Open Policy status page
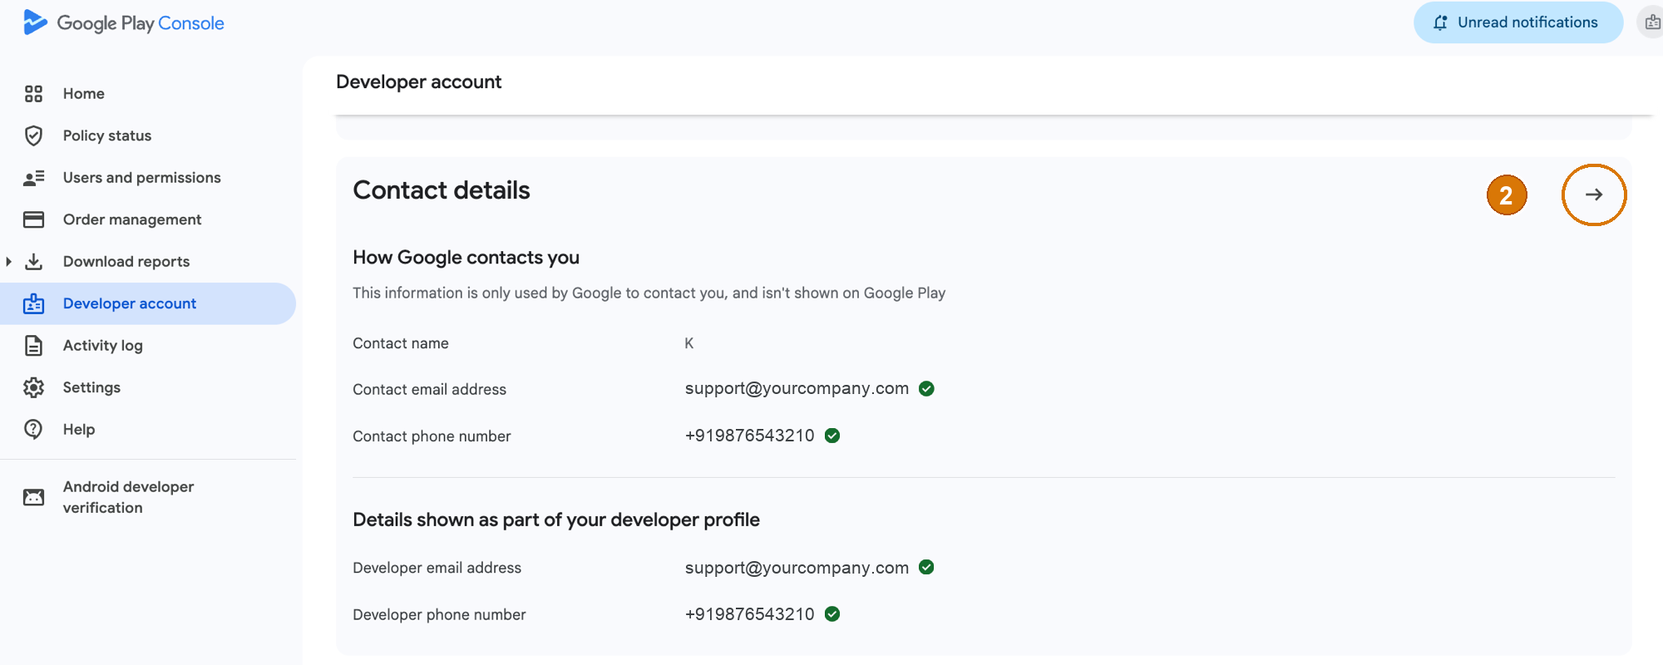The width and height of the screenshot is (1663, 665). tap(148, 135)
